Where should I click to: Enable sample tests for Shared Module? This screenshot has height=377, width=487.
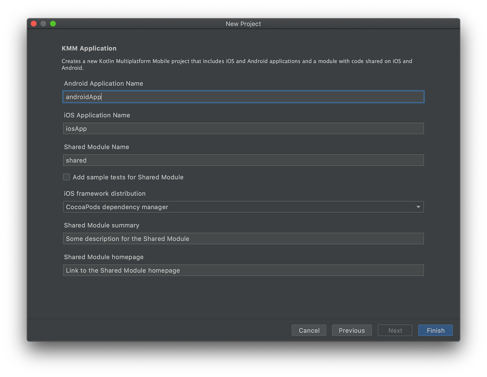[x=66, y=177]
